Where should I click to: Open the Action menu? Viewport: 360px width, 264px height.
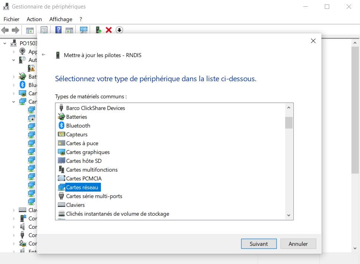pyautogui.click(x=34, y=19)
